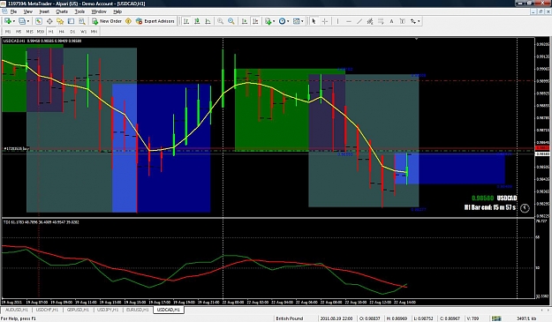
Task: Switch to candlestick chart display
Action: click(197, 21)
